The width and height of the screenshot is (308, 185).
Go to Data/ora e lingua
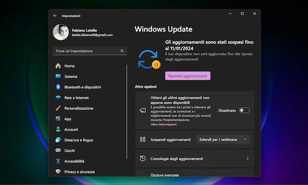pyautogui.click(x=79, y=140)
